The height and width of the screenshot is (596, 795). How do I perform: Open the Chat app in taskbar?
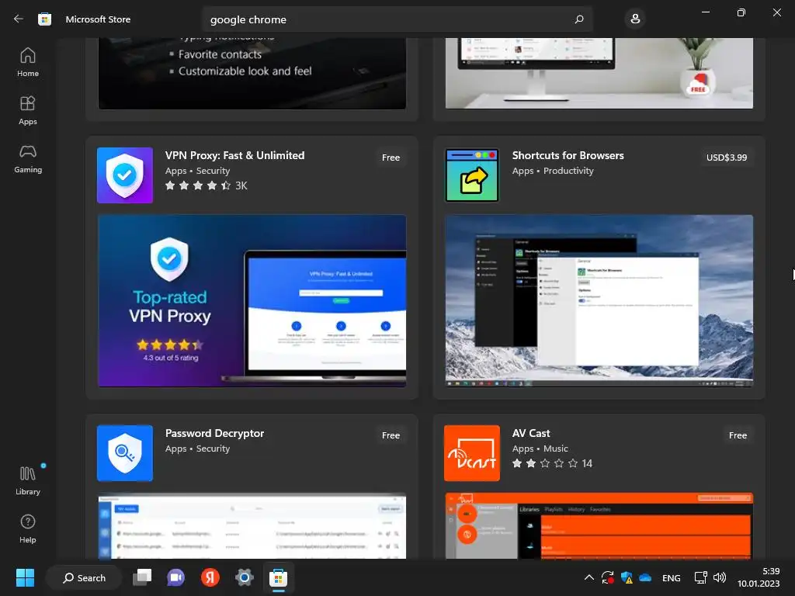(x=176, y=577)
